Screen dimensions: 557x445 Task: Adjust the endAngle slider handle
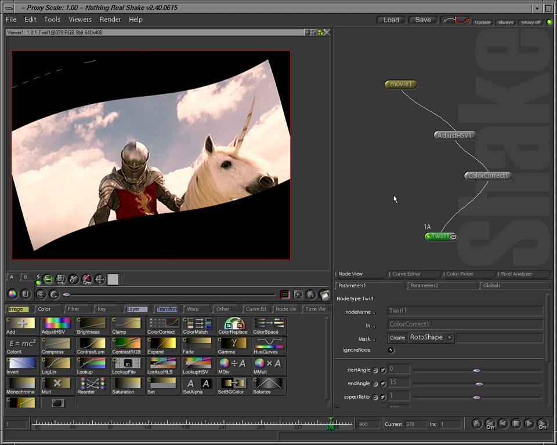tap(479, 384)
